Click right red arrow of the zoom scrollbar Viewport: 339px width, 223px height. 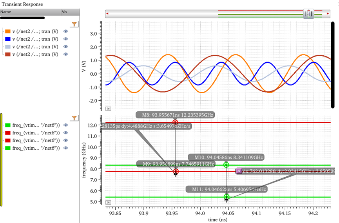(327, 14)
